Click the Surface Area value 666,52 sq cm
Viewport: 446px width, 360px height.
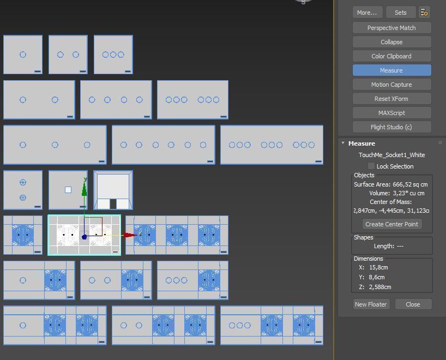[x=410, y=184]
